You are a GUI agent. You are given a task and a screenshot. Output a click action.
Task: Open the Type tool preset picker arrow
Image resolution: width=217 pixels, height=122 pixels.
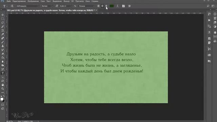coord(7,6)
